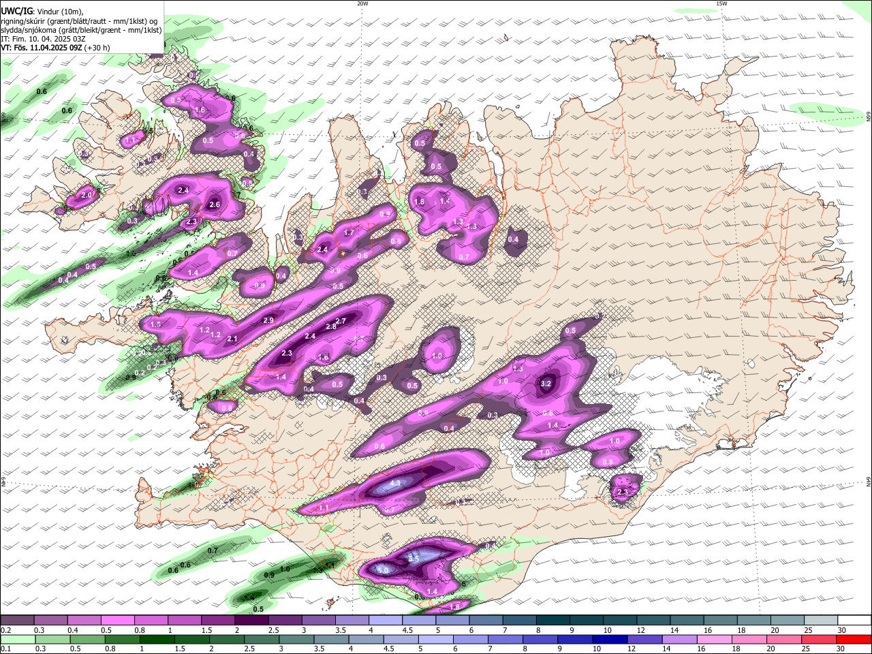Click the "1.5" precipitation value on the map
The image size is (872, 654).
pos(156,324)
